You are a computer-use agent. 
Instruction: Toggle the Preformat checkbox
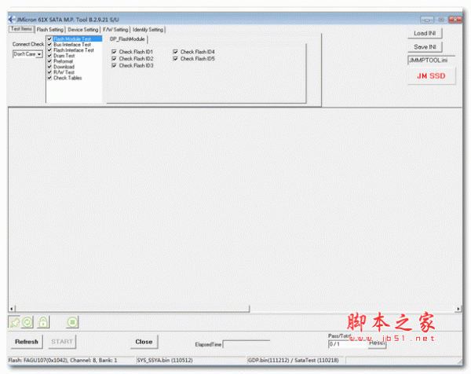tap(50, 61)
